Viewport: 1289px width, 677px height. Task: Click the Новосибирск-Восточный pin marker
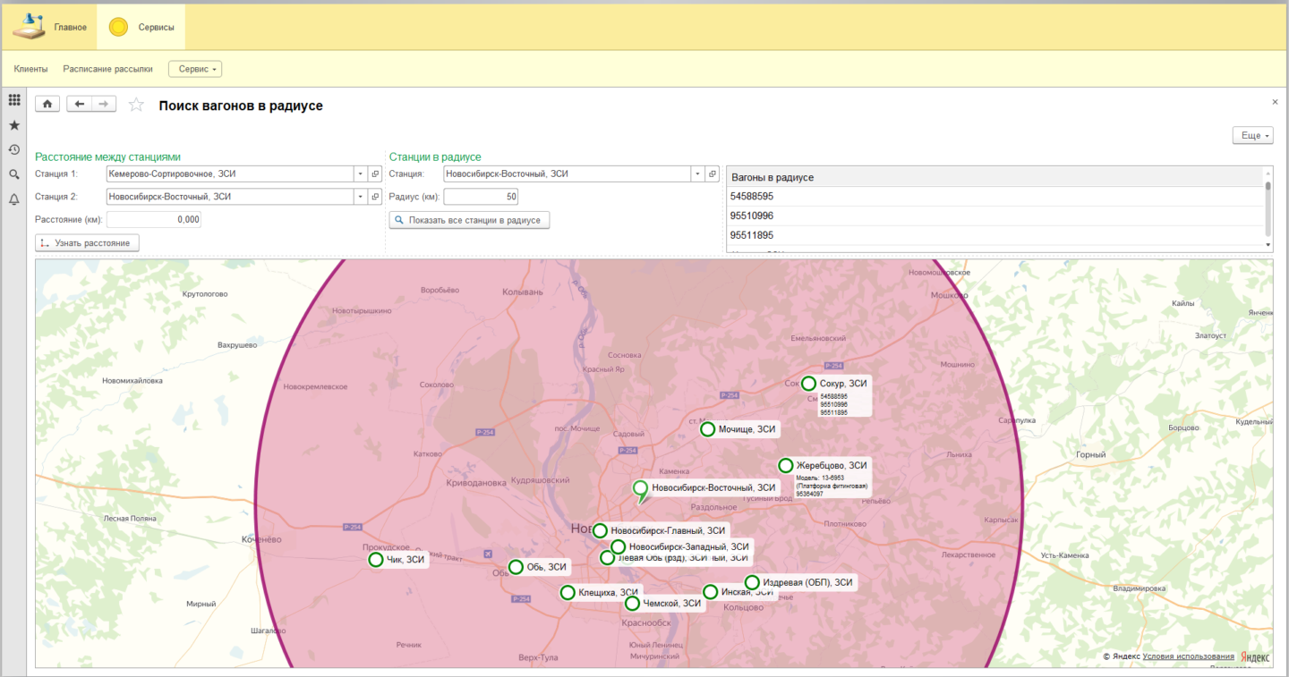[x=640, y=491]
